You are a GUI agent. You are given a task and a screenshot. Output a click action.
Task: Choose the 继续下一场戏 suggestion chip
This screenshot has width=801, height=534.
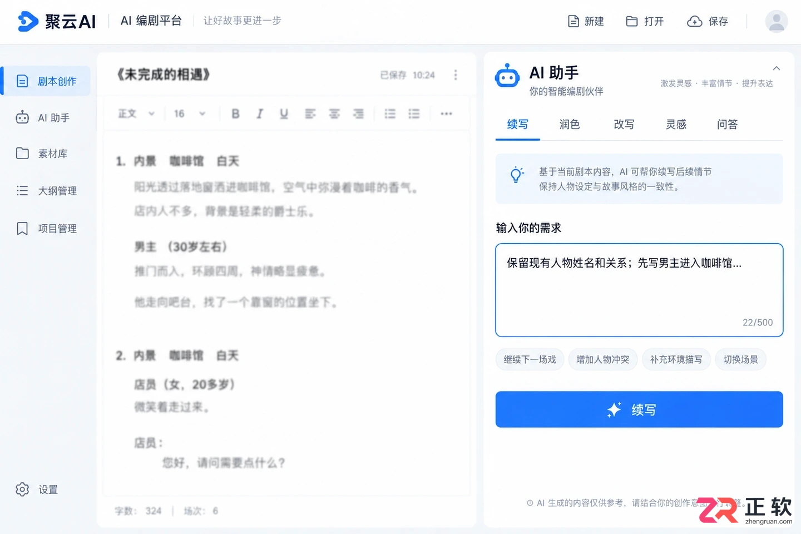coord(530,359)
